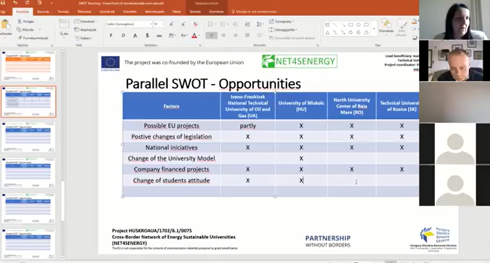Click the Paste clipboard icon

[x=5, y=26]
